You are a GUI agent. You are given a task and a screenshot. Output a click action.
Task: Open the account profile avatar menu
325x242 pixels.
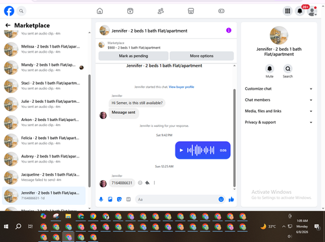312,11
